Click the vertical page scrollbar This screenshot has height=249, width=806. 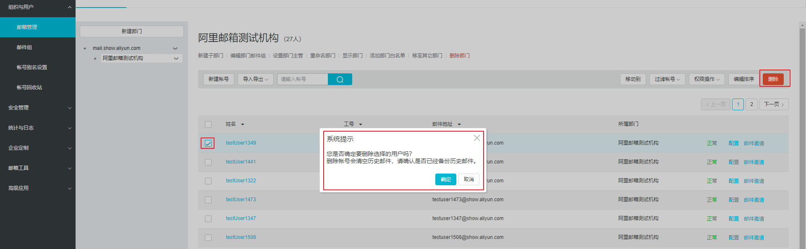click(802, 138)
